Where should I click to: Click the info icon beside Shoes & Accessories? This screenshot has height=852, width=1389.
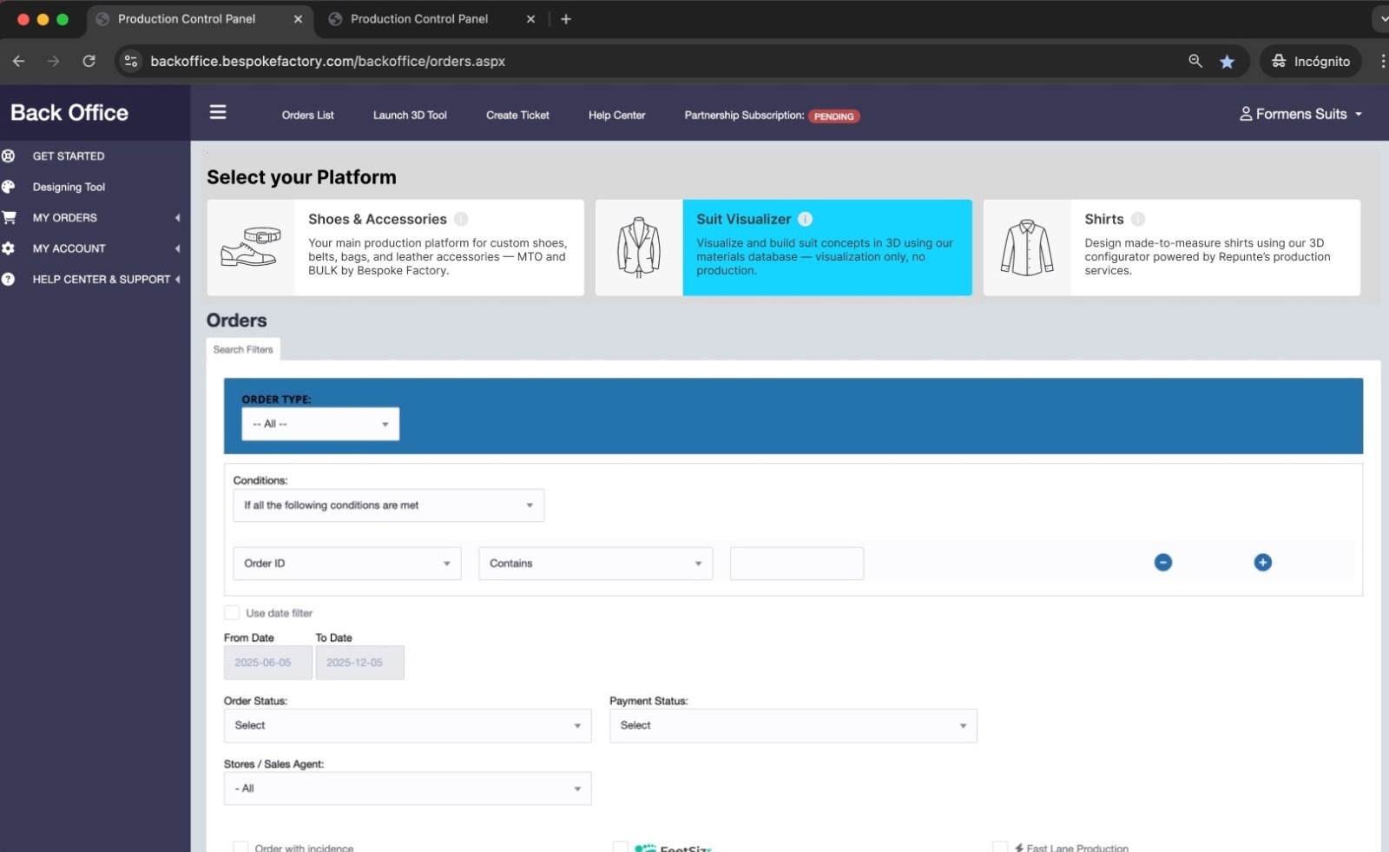pyautogui.click(x=461, y=219)
